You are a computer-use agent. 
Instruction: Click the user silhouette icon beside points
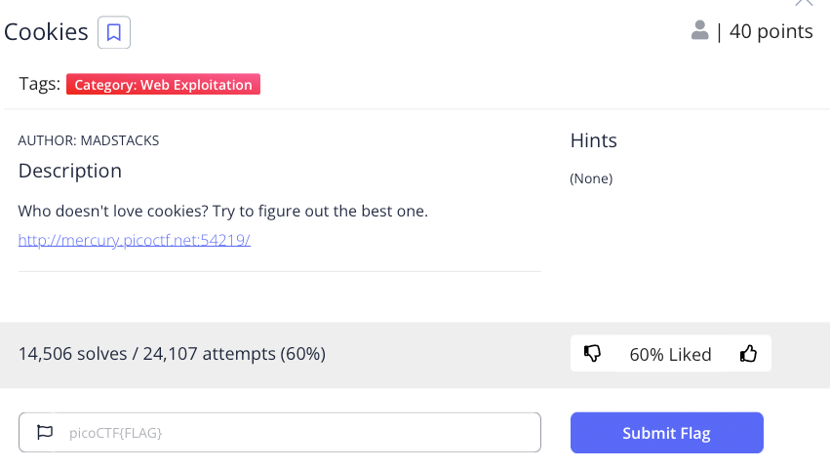[x=699, y=31]
